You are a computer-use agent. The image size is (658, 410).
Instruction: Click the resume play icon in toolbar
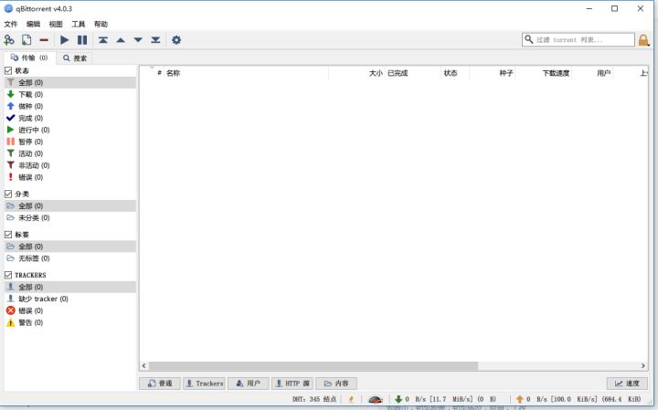64,40
